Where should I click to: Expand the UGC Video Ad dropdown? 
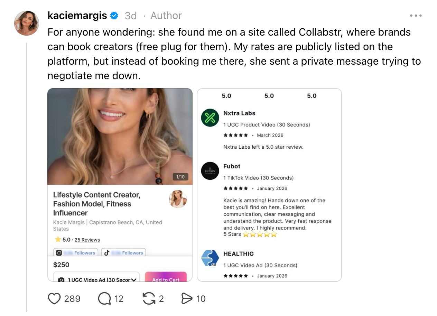point(96,279)
